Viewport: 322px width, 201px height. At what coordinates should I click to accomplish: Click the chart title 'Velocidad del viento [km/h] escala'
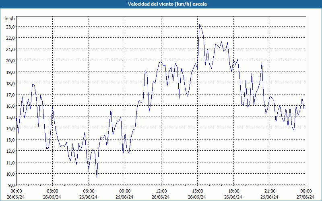tap(167, 4)
